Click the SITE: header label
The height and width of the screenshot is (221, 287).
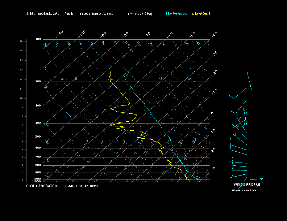point(30,14)
